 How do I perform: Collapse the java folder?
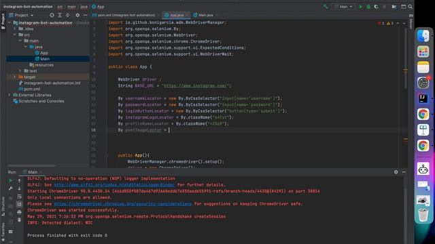coord(26,47)
